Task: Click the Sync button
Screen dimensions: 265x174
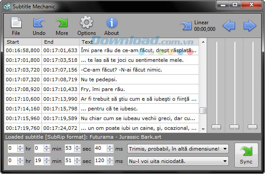Action: (246, 155)
